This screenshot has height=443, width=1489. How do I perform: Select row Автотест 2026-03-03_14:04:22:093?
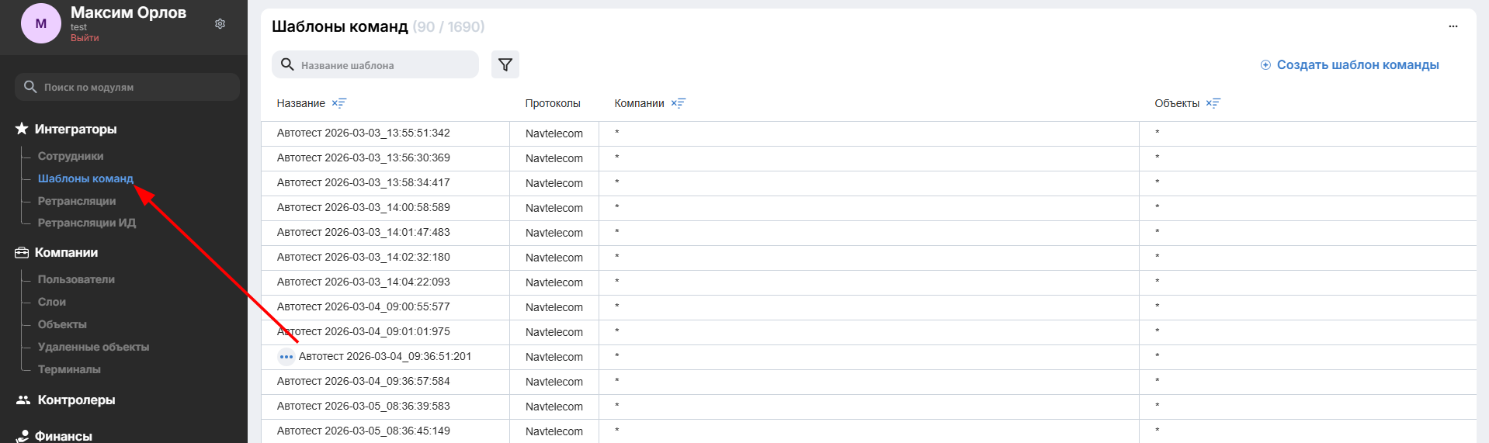[x=869, y=282]
